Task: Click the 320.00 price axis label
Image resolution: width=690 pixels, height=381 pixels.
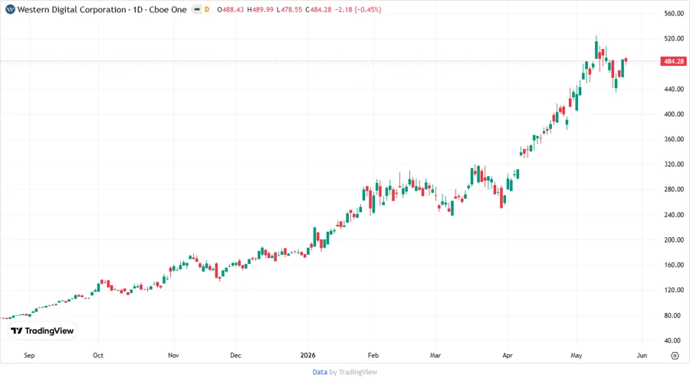Action: (674, 164)
